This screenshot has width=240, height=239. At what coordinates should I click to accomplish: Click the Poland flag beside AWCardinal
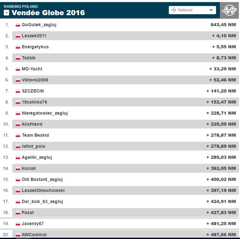tap(18, 235)
